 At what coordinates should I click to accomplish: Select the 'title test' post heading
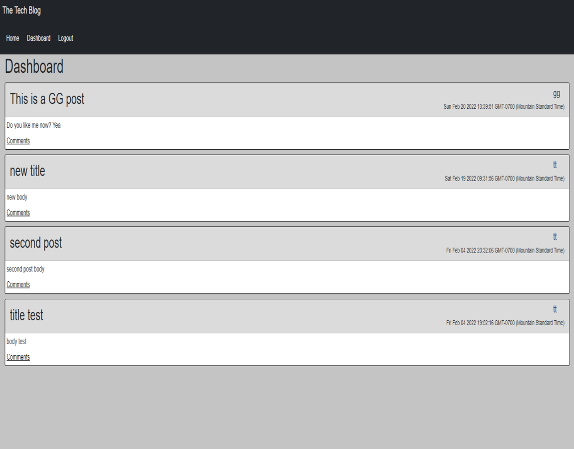click(x=26, y=315)
